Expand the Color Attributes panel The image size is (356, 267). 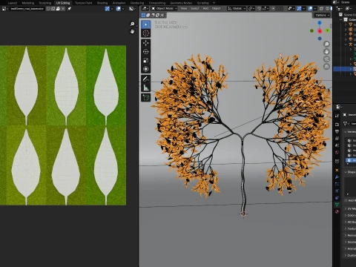[350, 215]
